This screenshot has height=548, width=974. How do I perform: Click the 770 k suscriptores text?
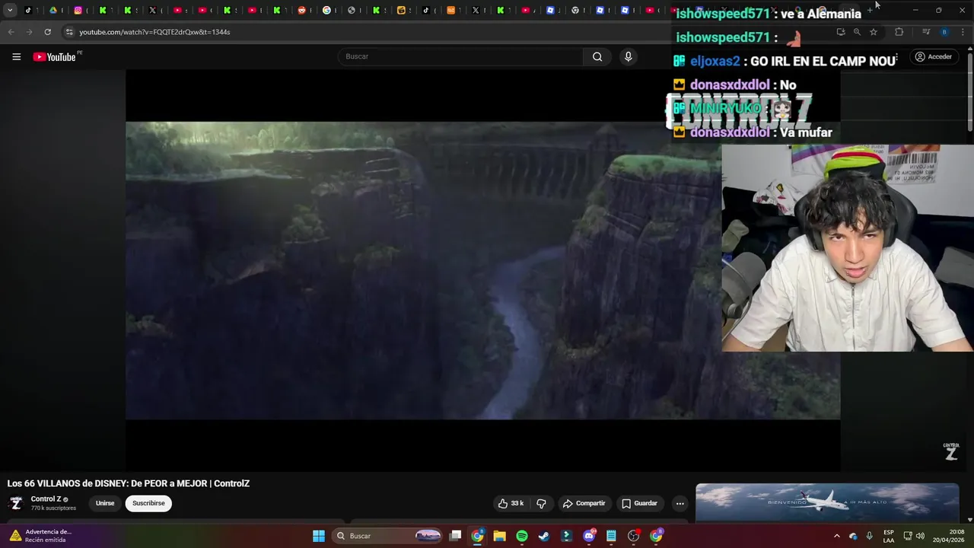click(53, 508)
